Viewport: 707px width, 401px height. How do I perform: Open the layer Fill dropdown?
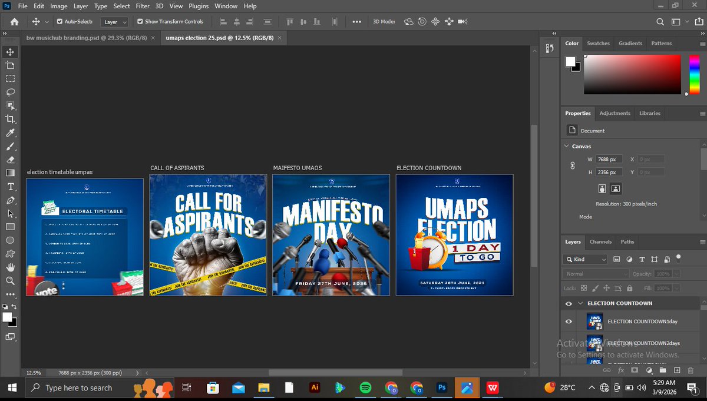(676, 289)
